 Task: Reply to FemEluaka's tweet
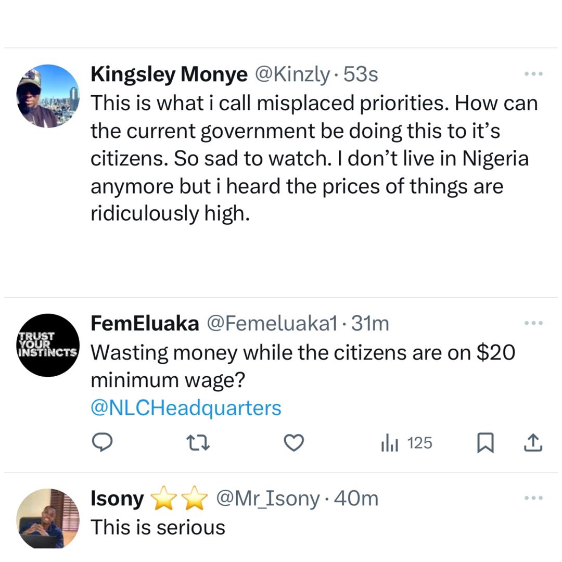[x=103, y=443]
